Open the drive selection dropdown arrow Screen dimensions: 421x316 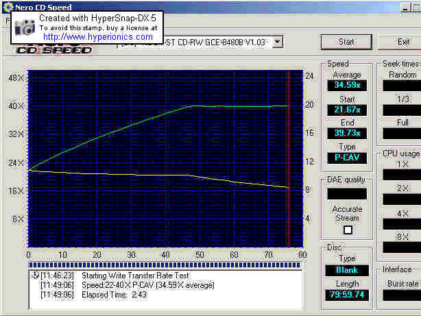(278, 42)
